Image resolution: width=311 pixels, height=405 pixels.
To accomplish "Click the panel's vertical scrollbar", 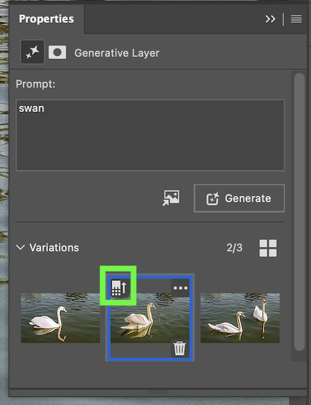I will [x=300, y=212].
